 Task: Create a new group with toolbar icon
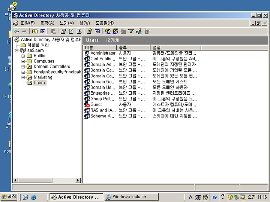tap(115, 31)
